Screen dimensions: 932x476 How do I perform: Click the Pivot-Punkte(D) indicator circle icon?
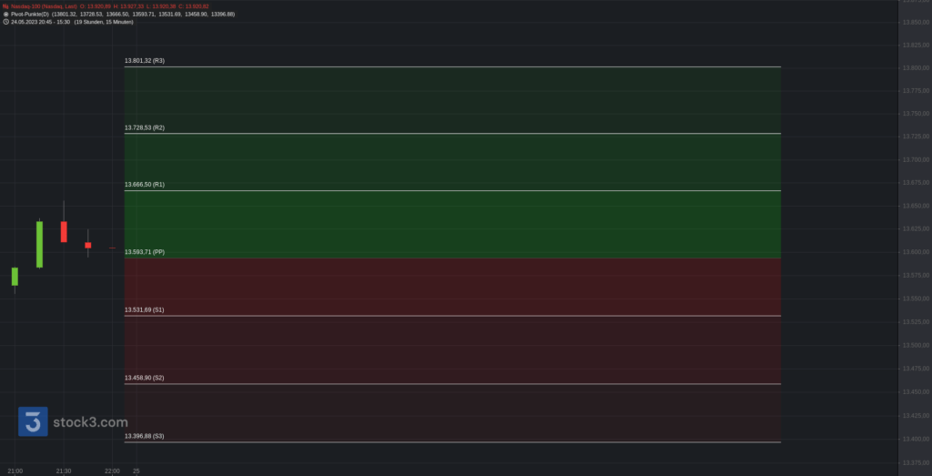pyautogui.click(x=5, y=14)
